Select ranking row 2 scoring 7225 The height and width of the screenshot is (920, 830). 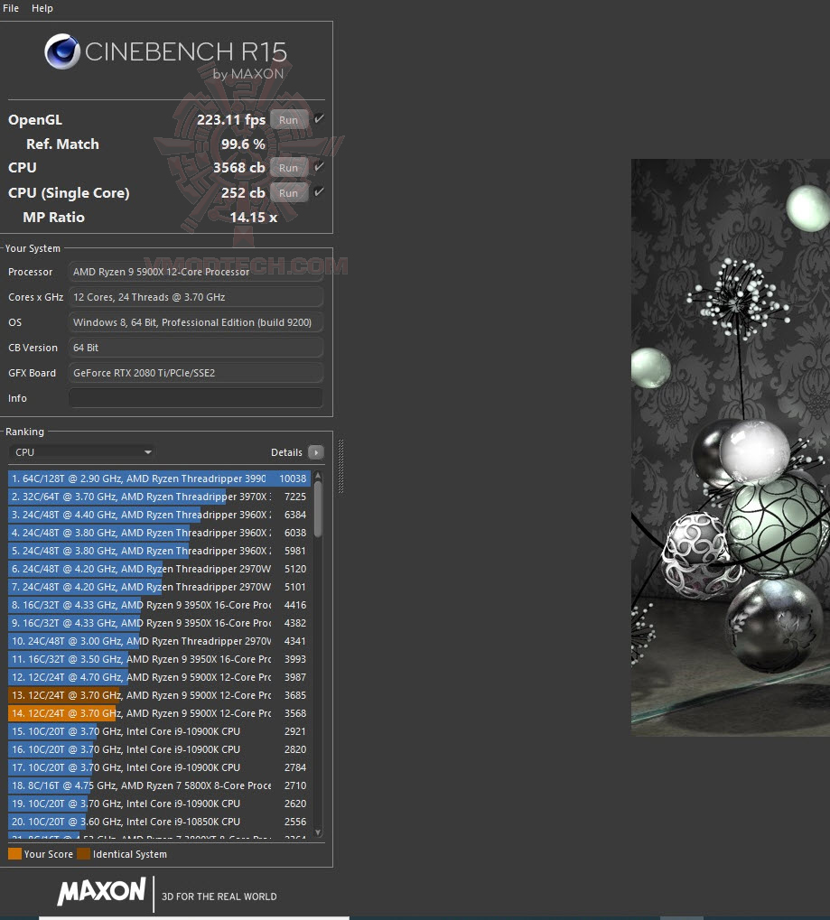[x=159, y=497]
